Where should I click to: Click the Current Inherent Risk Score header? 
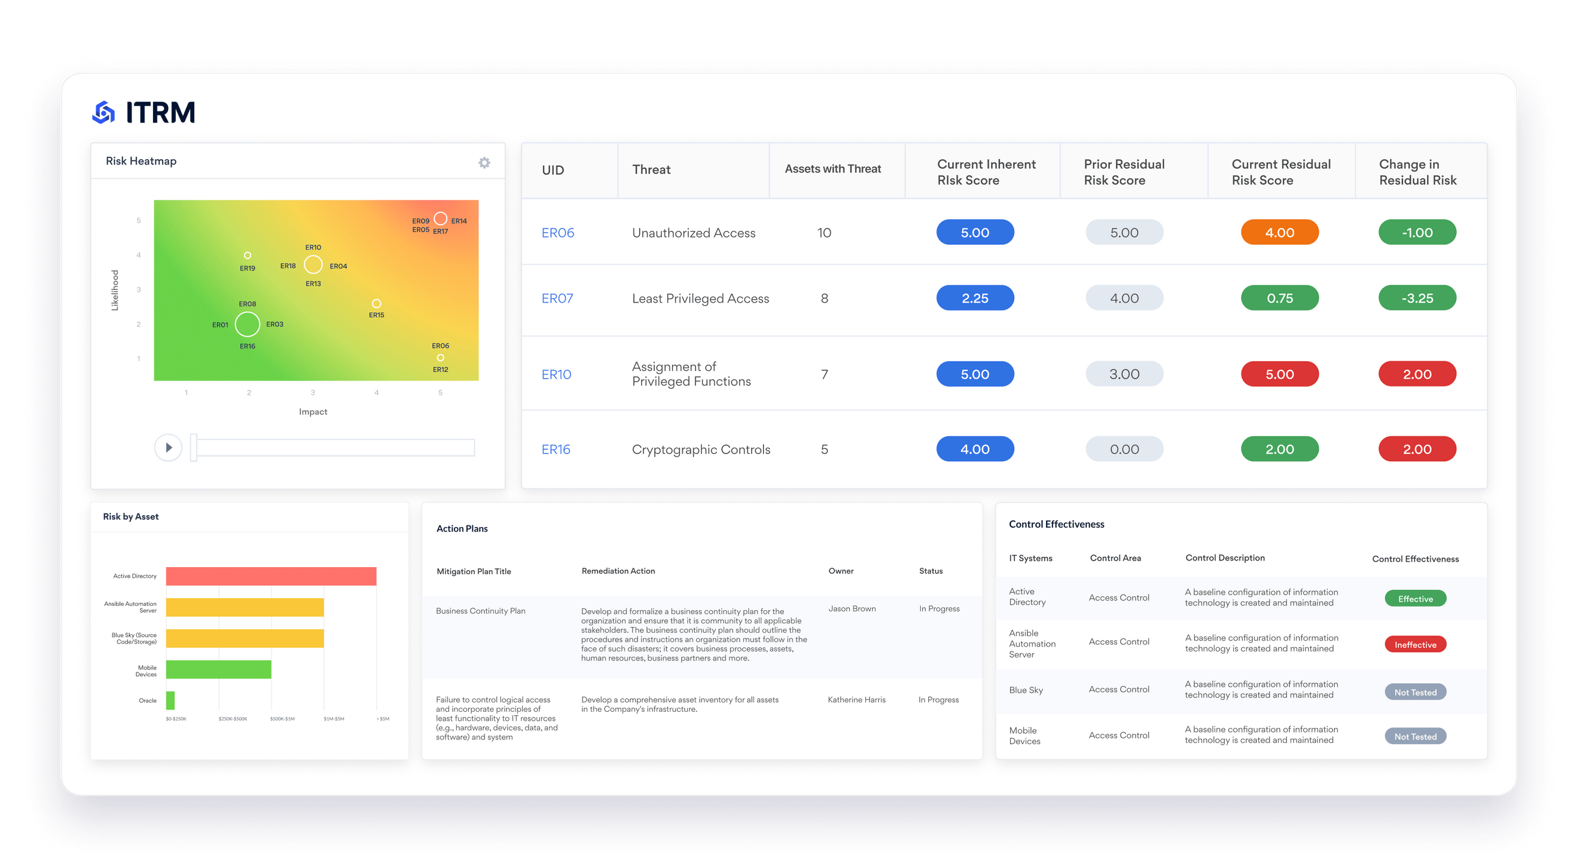(x=986, y=172)
